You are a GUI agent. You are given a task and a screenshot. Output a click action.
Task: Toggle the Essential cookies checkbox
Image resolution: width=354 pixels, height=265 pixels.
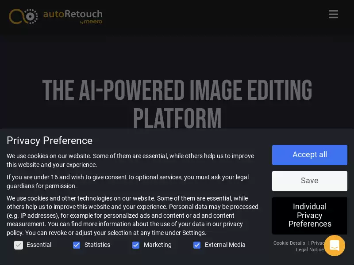[19, 245]
